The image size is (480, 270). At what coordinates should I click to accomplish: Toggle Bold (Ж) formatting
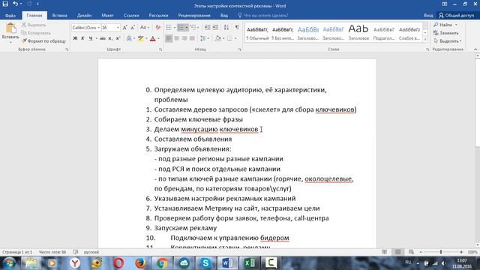pos(75,38)
